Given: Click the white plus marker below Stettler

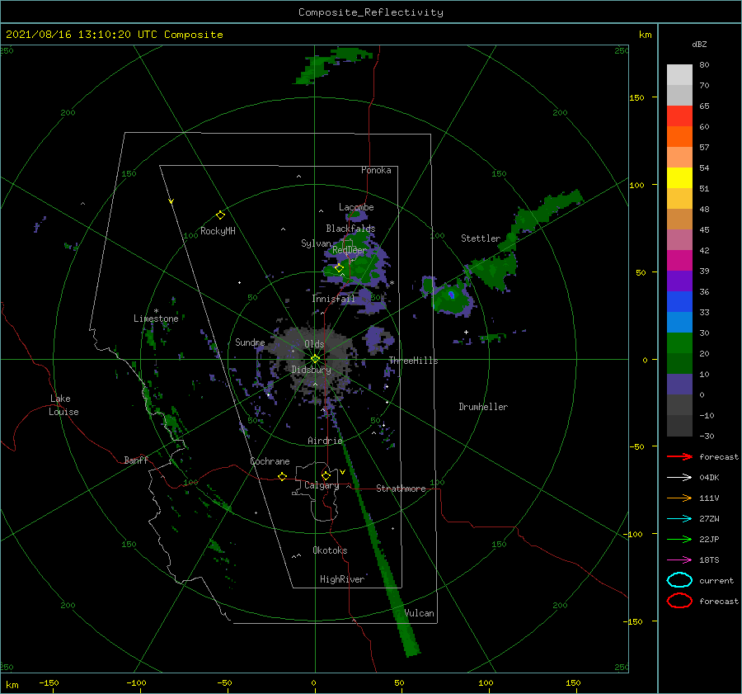Looking at the screenshot, I should point(466,332).
